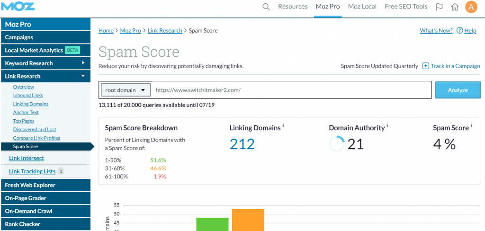The height and width of the screenshot is (231, 485).
Task: Go to Link Research breadcrumb link
Action: (165, 30)
